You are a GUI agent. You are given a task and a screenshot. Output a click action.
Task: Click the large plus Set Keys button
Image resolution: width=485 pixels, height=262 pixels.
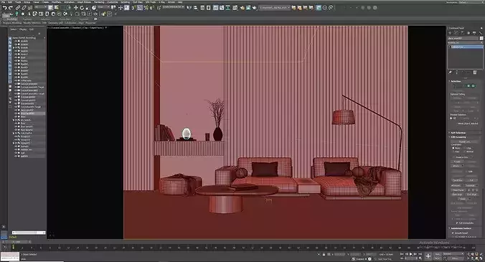click(428, 256)
